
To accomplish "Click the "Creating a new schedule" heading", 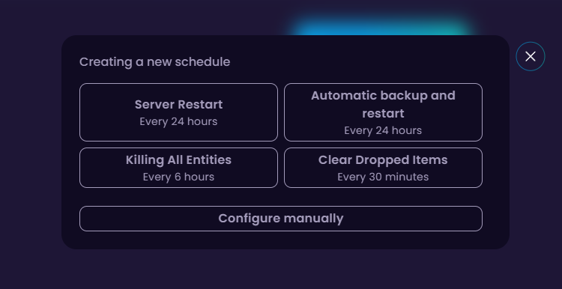I will [155, 62].
